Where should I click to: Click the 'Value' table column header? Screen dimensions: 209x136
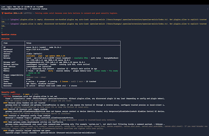tap(29, 43)
